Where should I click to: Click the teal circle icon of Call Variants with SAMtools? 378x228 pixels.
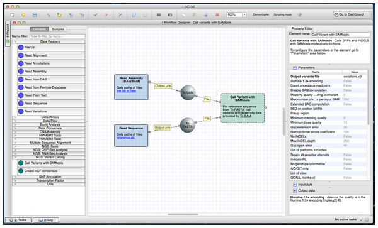pyautogui.click(x=21, y=163)
